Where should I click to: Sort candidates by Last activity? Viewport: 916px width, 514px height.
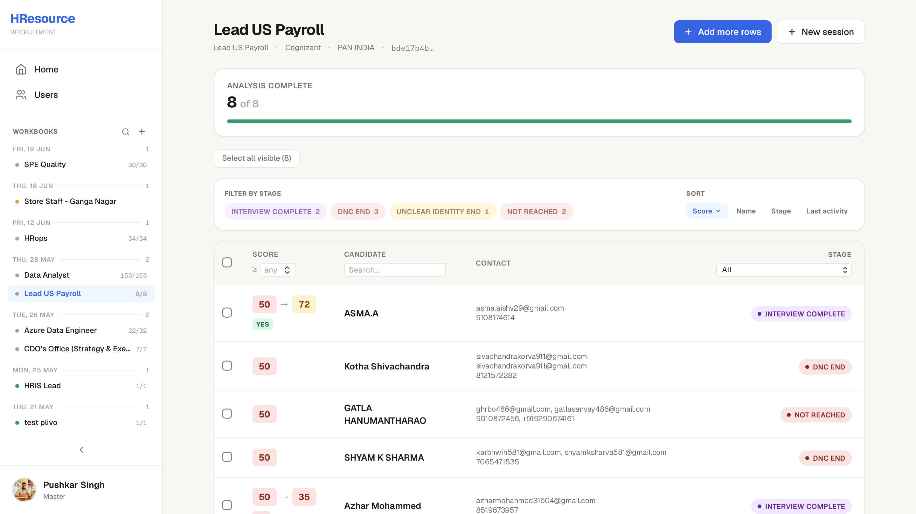(826, 211)
